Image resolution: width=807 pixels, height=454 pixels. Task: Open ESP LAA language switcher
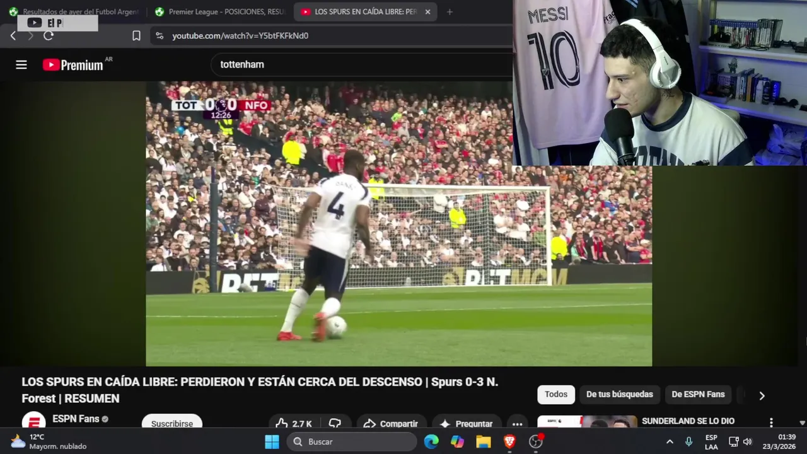tap(711, 441)
